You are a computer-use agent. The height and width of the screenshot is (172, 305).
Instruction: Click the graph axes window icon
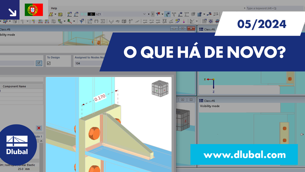90,21
